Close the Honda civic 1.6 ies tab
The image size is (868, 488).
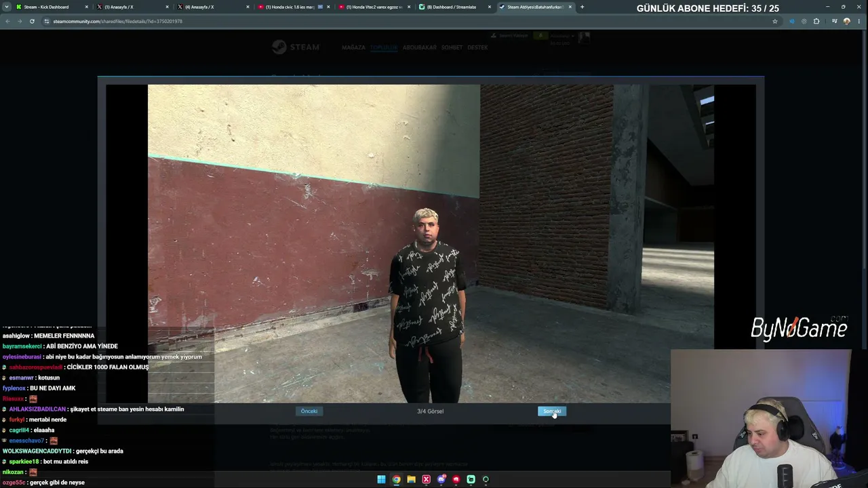tap(328, 7)
